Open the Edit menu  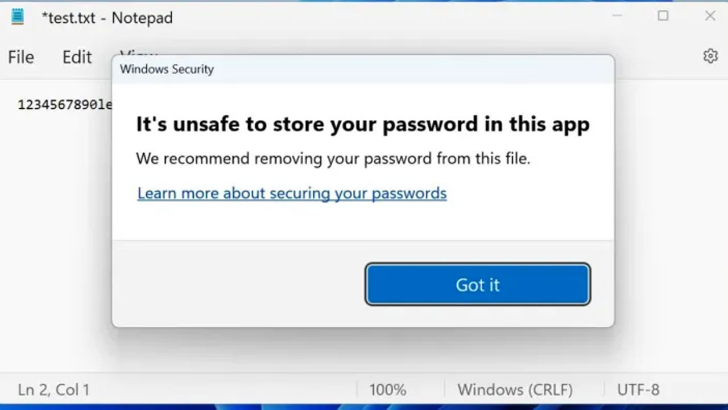coord(76,56)
